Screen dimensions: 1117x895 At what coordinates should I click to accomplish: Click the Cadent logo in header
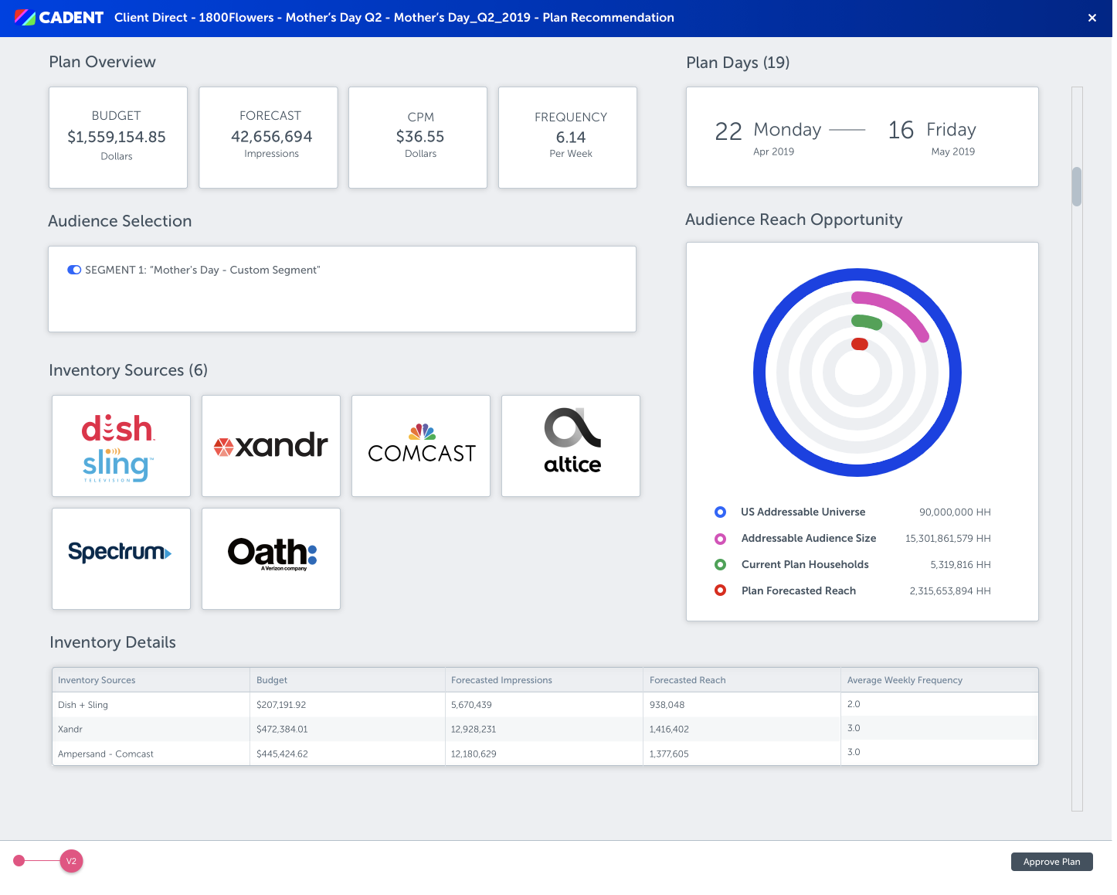[x=59, y=17]
